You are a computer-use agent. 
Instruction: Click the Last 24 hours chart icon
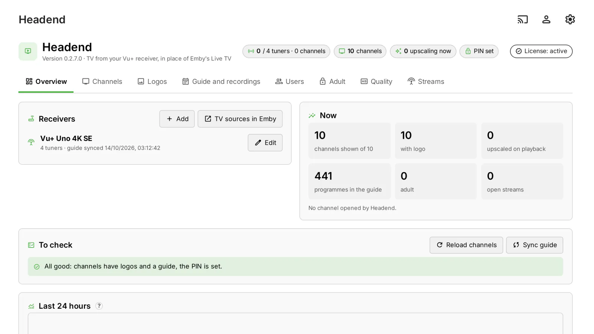31,306
